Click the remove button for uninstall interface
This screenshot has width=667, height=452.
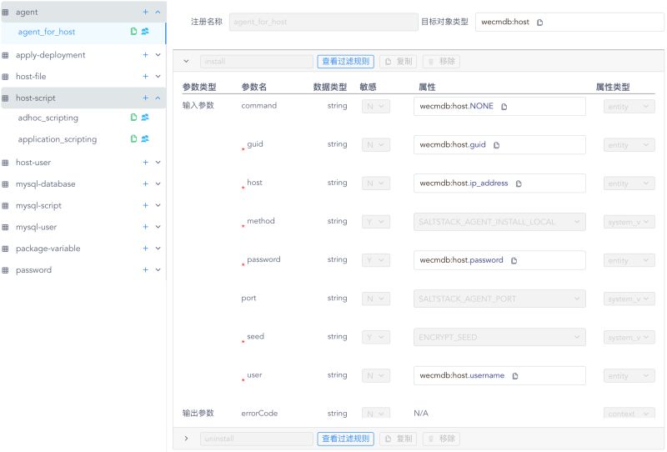tap(442, 439)
